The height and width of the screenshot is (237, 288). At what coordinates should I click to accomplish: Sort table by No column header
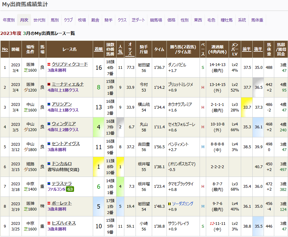click(5, 49)
